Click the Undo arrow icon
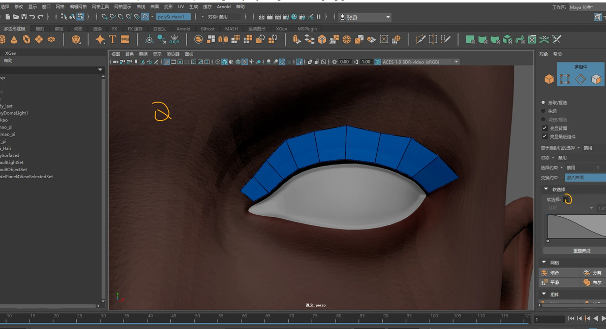Viewport: 606px width, 329px height. click(32, 17)
